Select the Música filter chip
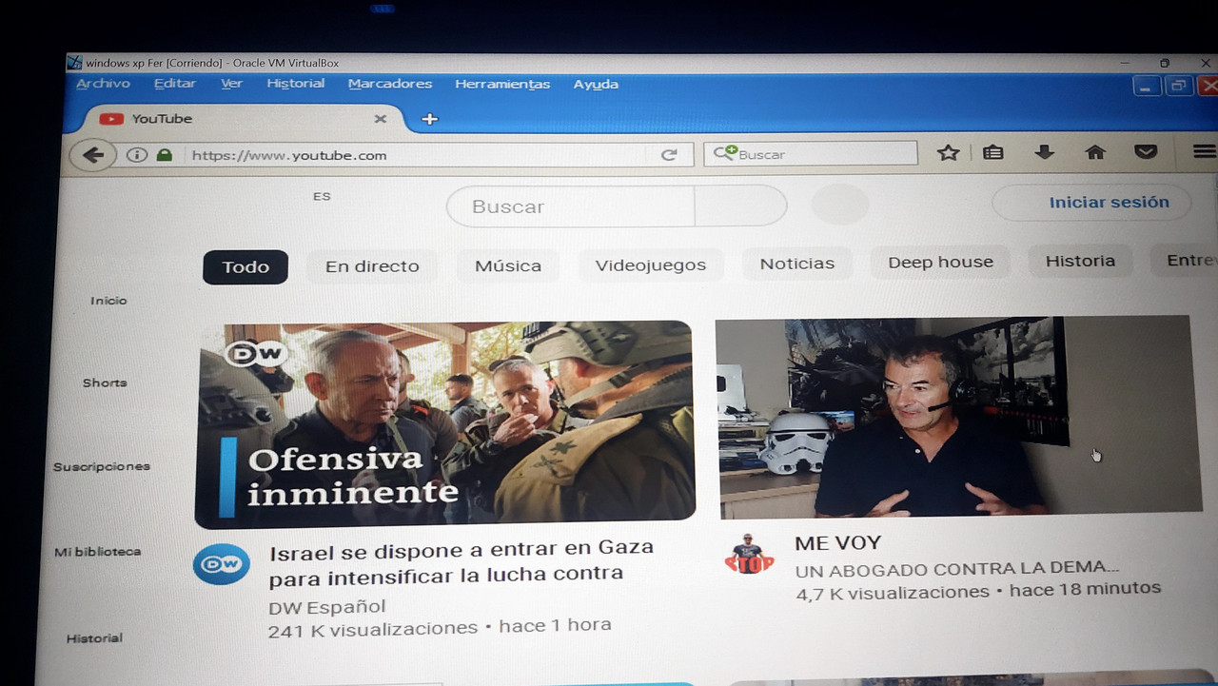Screen dimensions: 1218x686 [508, 265]
